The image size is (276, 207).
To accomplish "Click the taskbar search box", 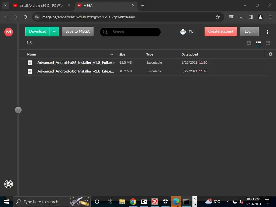I will click(52, 202).
